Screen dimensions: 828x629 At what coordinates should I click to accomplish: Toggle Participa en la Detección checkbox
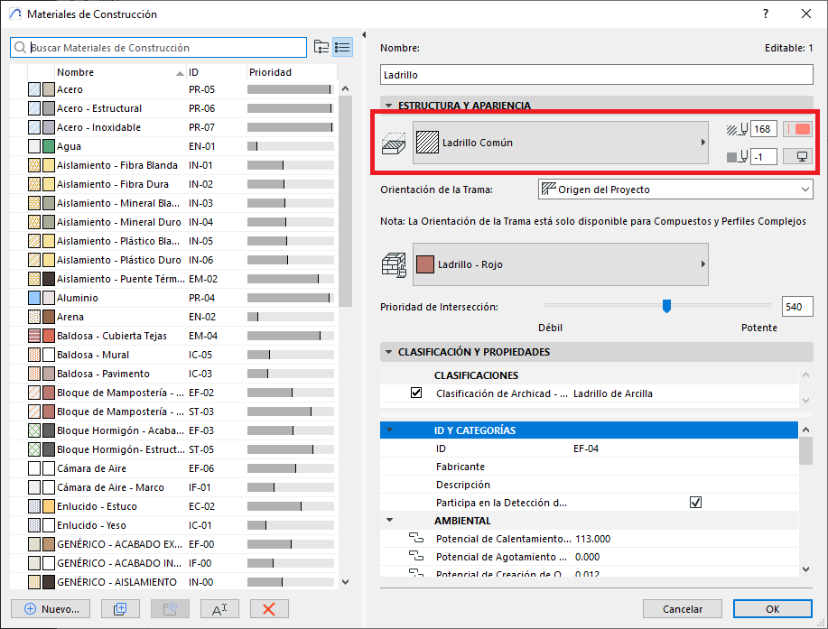tap(695, 503)
